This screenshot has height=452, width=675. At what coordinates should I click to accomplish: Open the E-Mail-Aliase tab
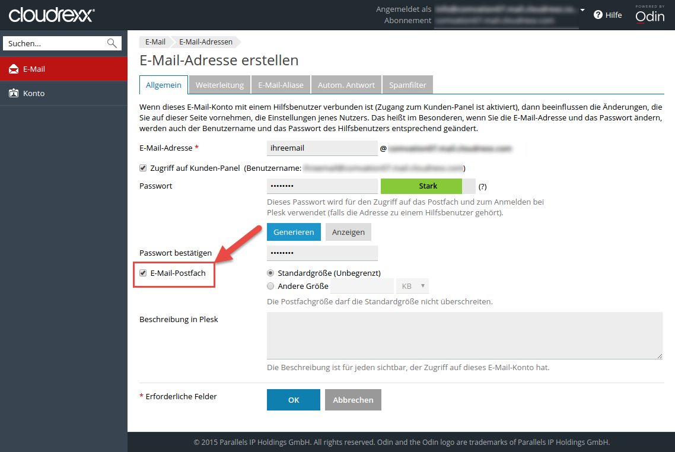(281, 85)
